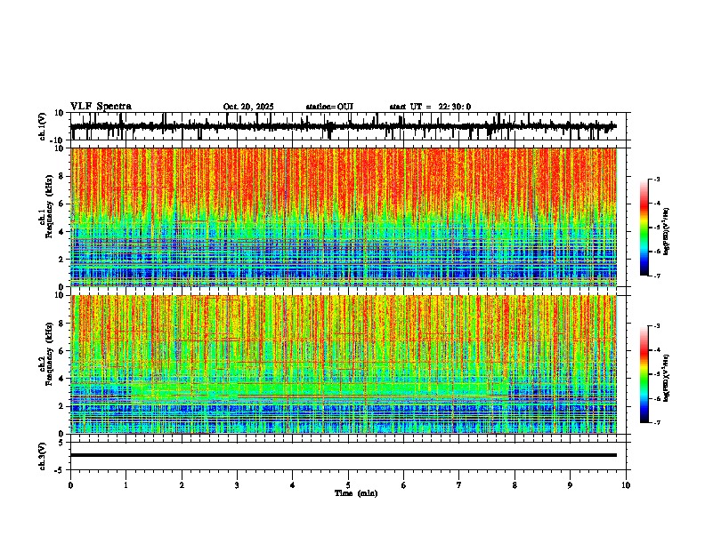This screenshot has width=705, height=544.
Task: Select the date 'Oct. 20, 2025'
Action: click(248, 107)
